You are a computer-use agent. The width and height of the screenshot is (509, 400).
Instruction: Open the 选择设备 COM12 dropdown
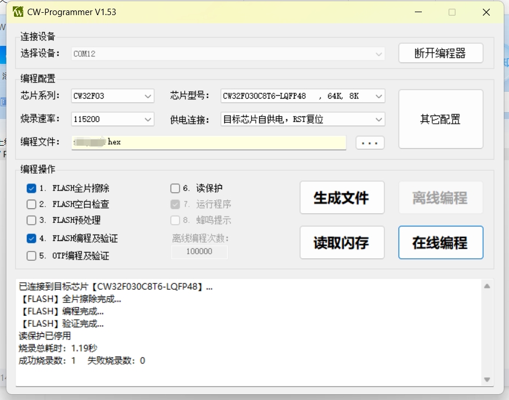coord(228,54)
